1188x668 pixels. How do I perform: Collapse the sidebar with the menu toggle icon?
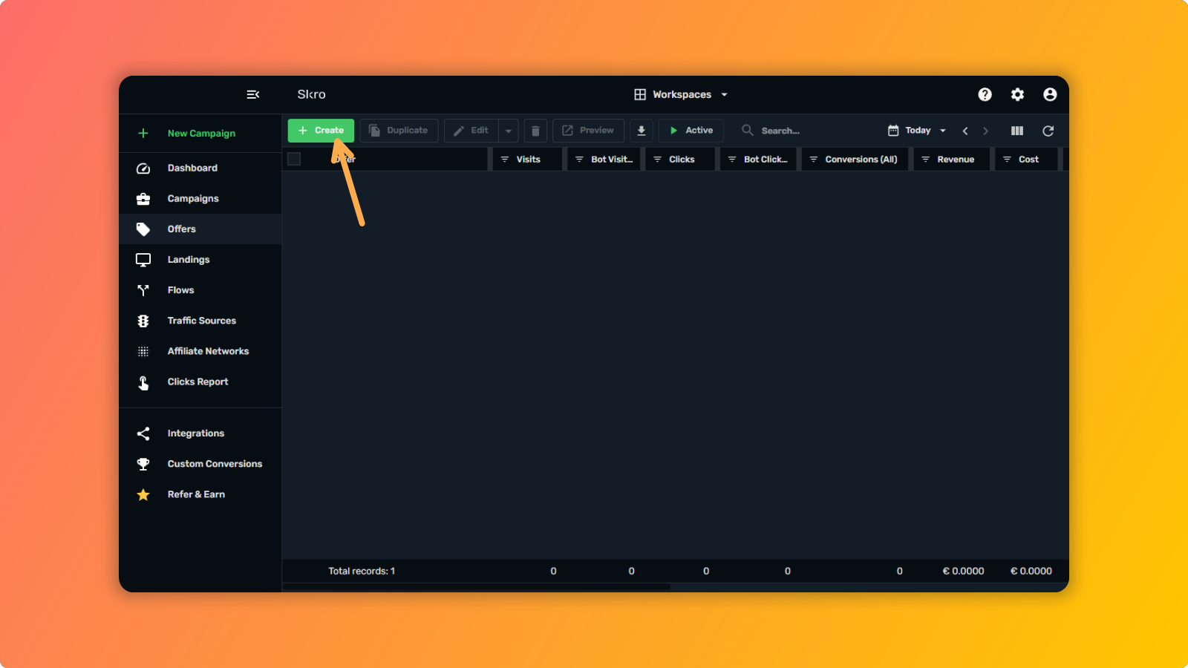pyautogui.click(x=252, y=94)
